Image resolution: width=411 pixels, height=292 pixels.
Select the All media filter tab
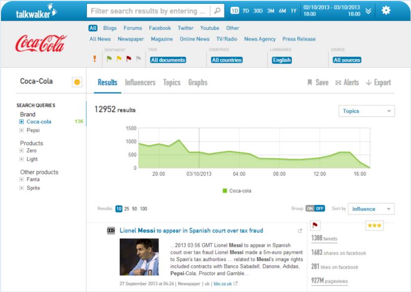point(93,28)
